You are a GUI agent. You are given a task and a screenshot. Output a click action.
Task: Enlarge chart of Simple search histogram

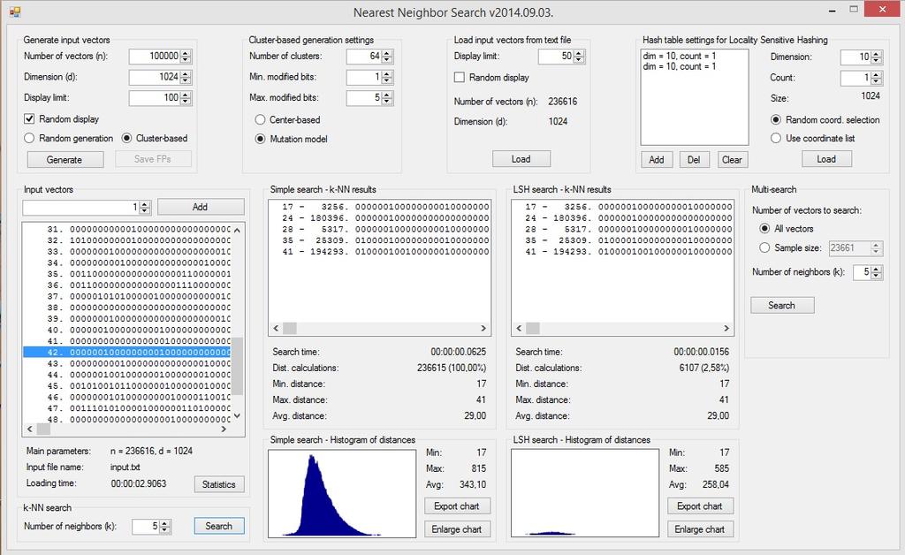tap(457, 529)
